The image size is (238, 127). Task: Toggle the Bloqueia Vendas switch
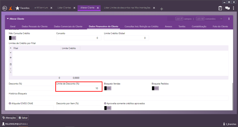pyautogui.click(x=108, y=88)
